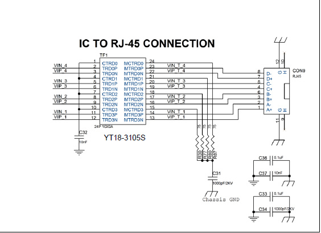Click the TRD1P pin name
The width and height of the screenshot is (321, 233).
click(x=110, y=84)
